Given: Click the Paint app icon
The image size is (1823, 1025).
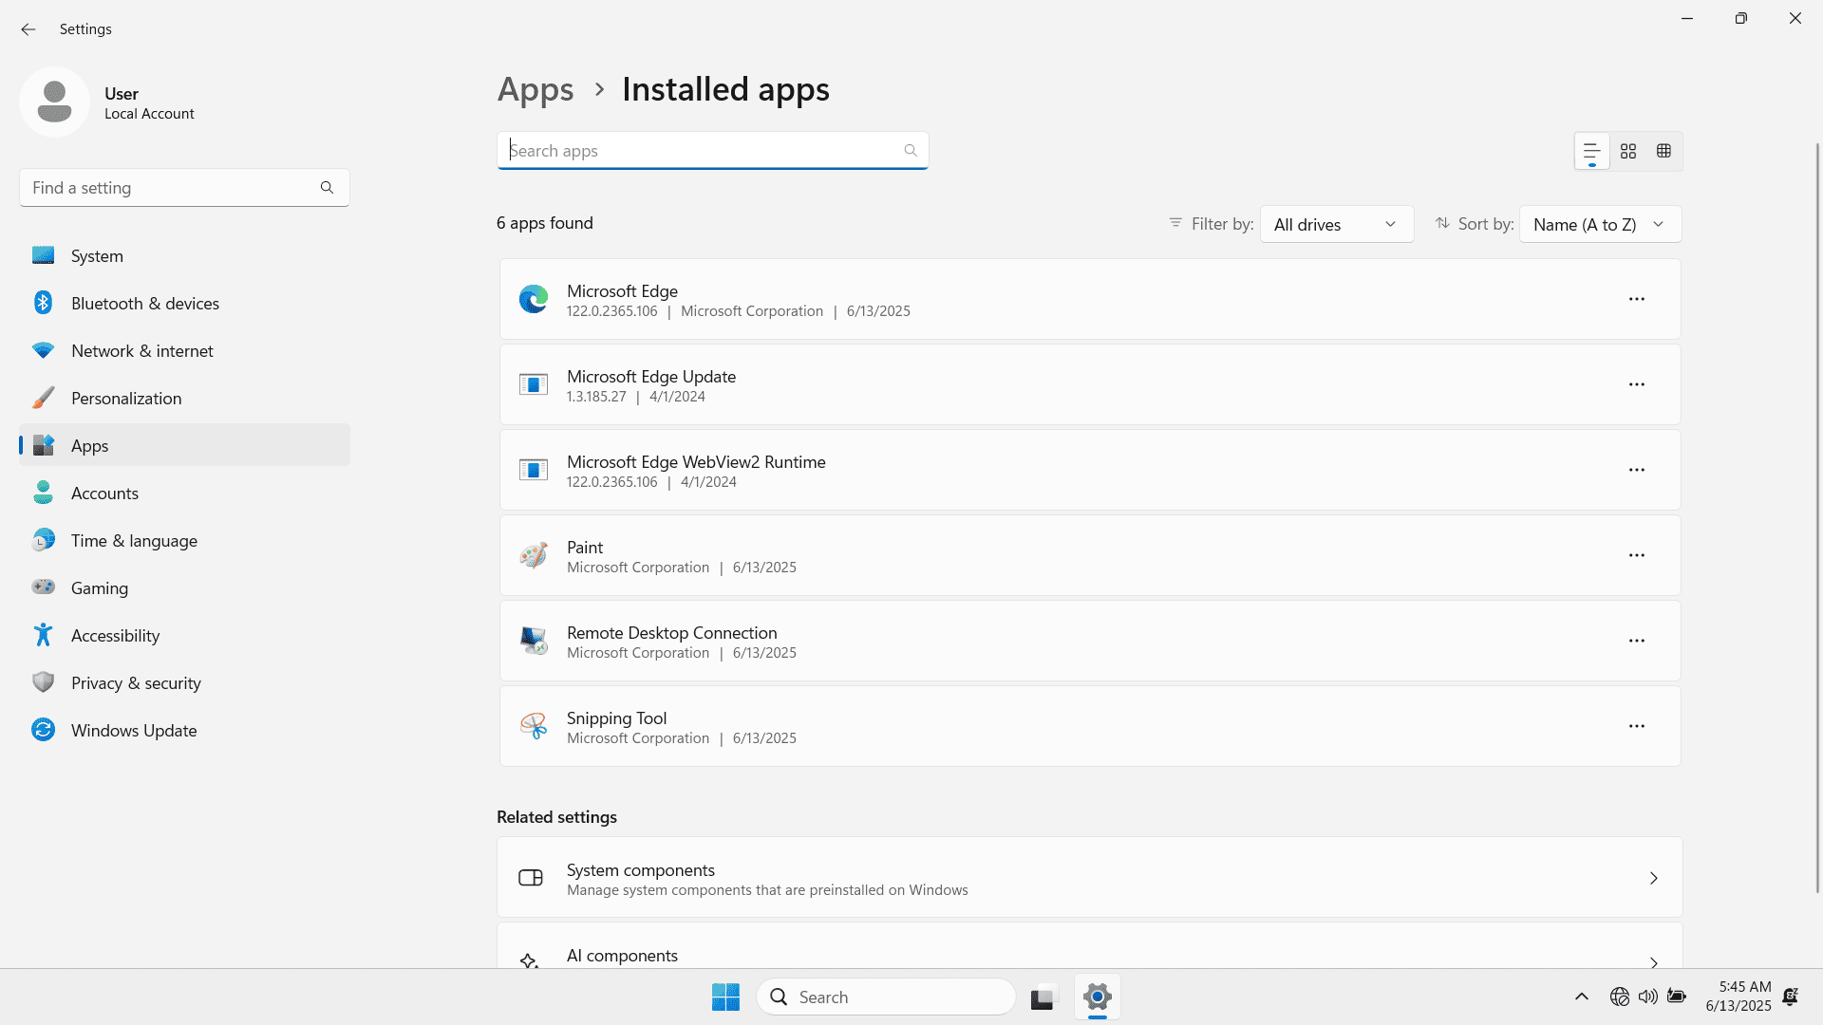Looking at the screenshot, I should [x=534, y=556].
